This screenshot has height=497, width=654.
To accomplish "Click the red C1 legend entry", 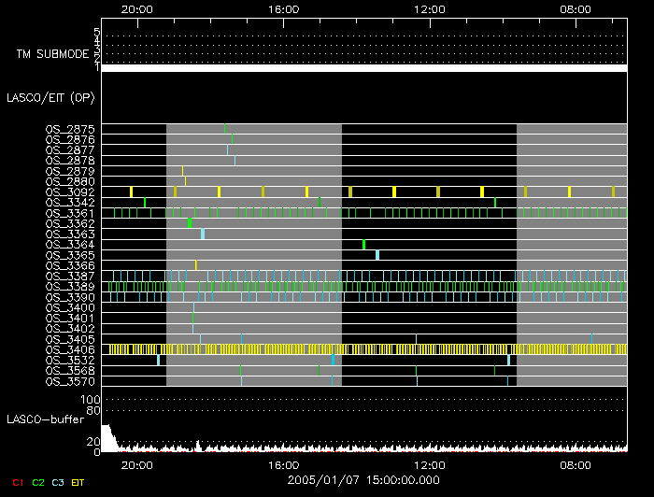I will (16, 481).
